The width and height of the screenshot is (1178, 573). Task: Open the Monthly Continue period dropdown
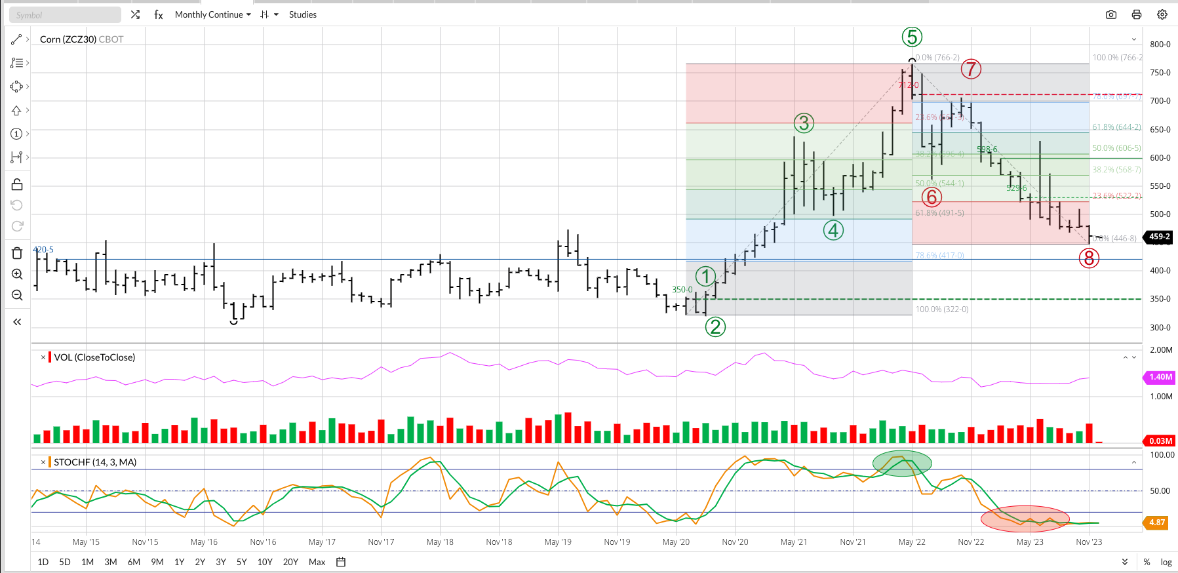tap(212, 14)
